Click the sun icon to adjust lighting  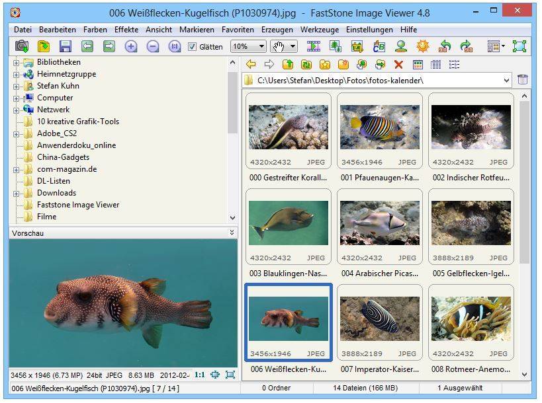pyautogui.click(x=422, y=46)
